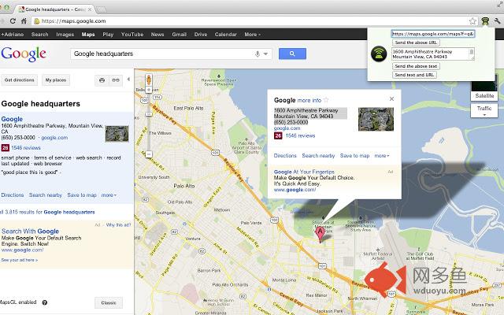Click the blue search magnifier button
The height and width of the screenshot is (315, 504).
coord(292,54)
